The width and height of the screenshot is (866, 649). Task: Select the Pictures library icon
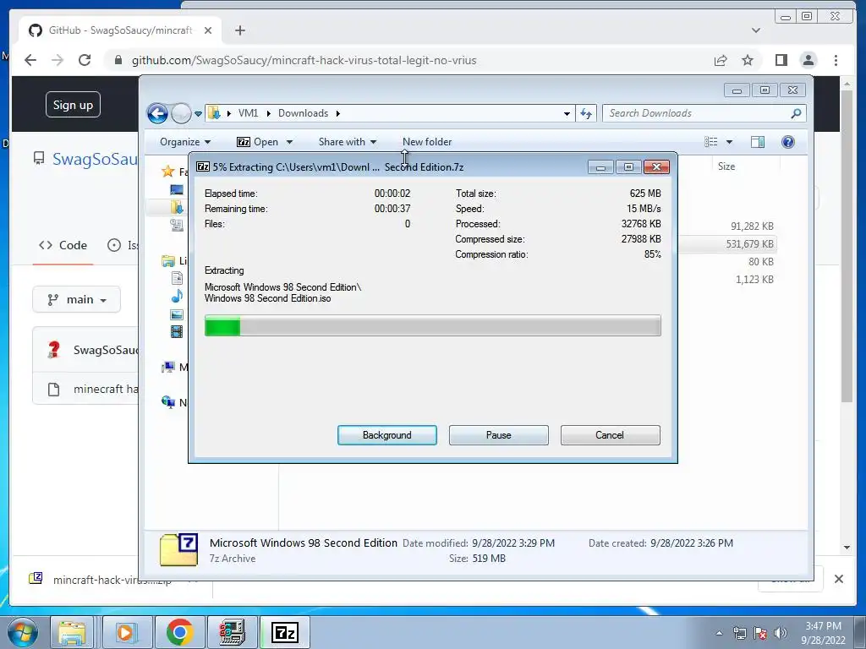click(x=177, y=314)
